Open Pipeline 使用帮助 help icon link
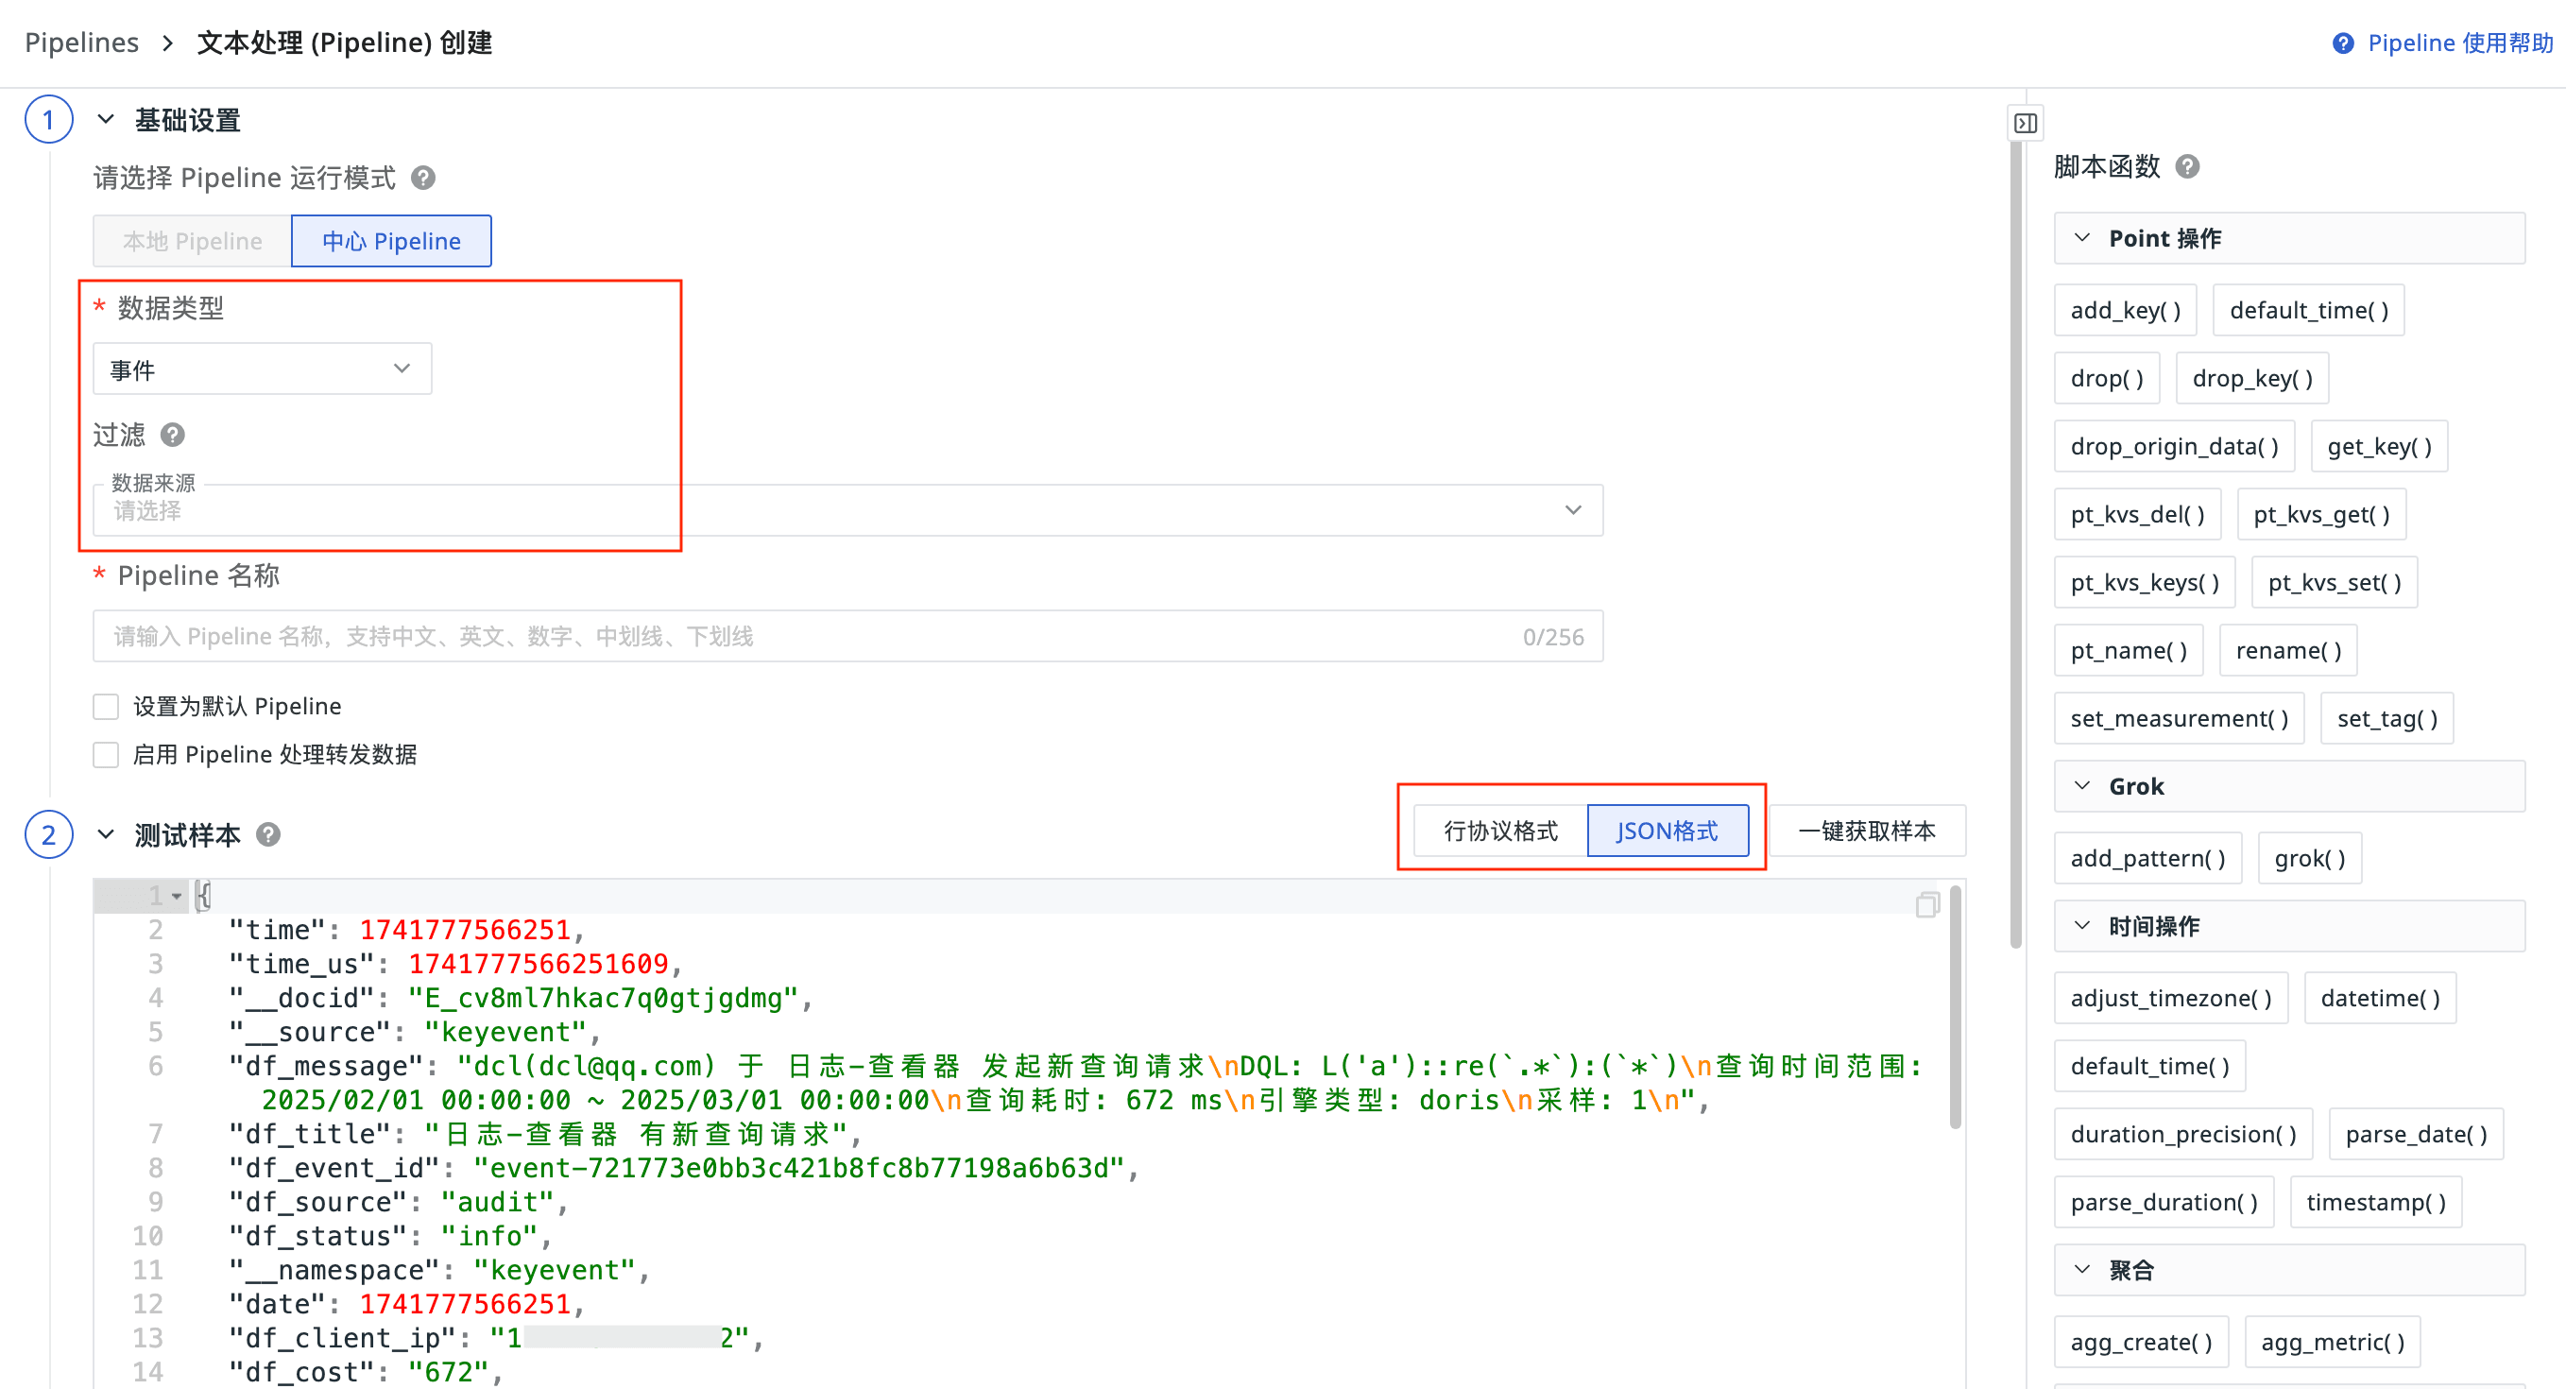Screen dimensions: 2566x1389 coord(2343,43)
